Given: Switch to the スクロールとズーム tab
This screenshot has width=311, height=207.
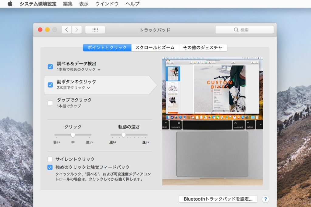Looking at the screenshot, I should coord(155,48).
